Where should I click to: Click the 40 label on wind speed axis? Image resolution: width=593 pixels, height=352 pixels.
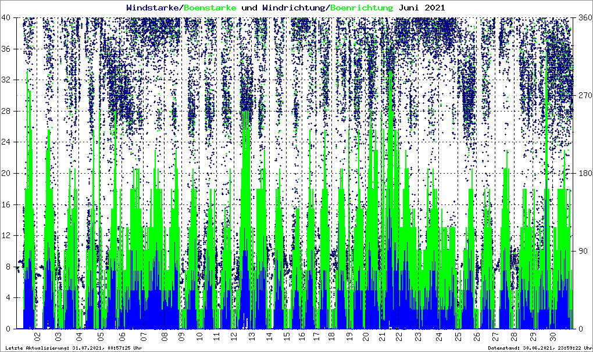click(x=6, y=17)
